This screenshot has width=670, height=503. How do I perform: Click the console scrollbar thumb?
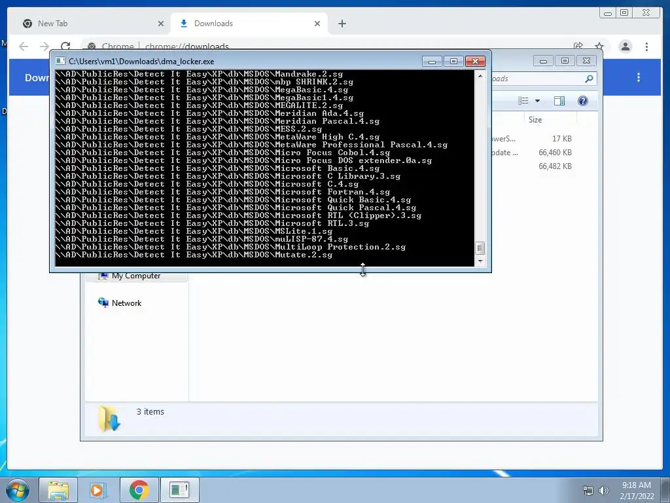480,248
